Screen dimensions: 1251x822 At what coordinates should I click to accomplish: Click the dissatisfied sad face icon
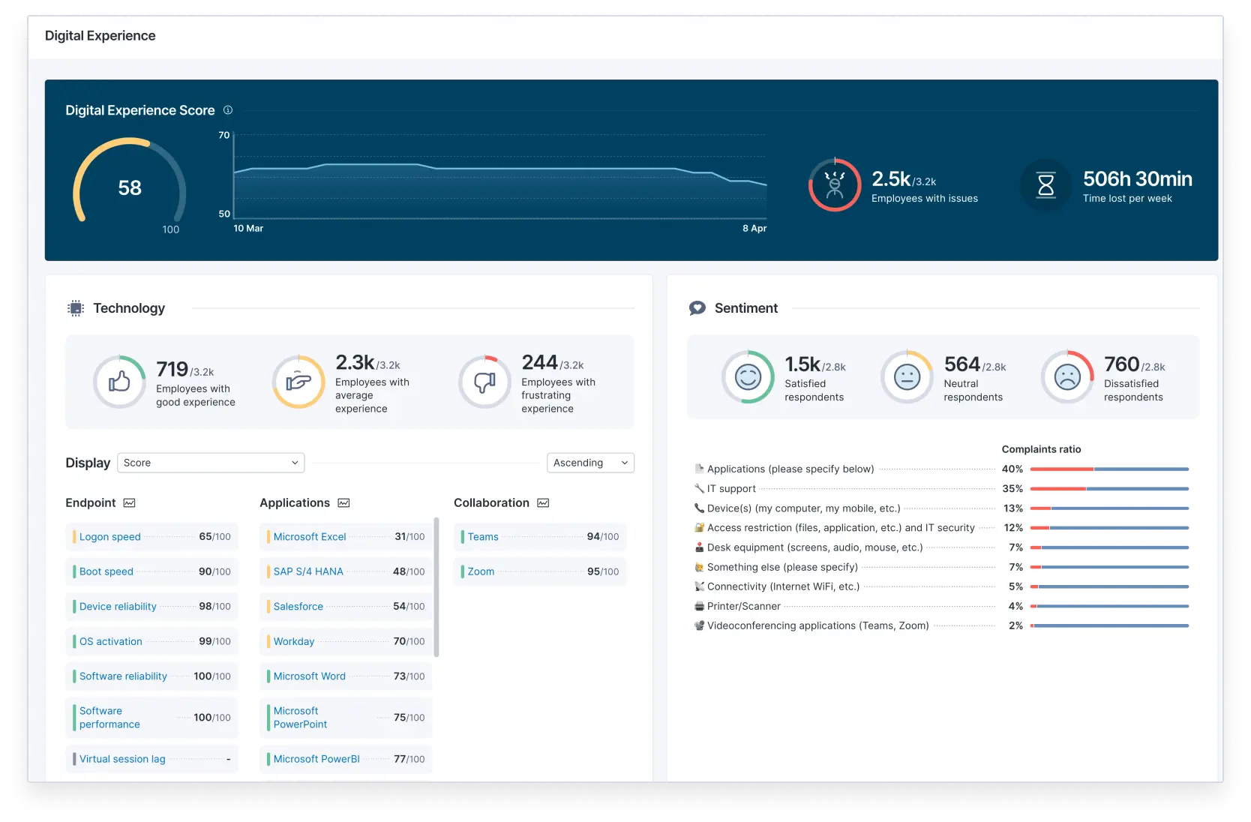(1067, 376)
